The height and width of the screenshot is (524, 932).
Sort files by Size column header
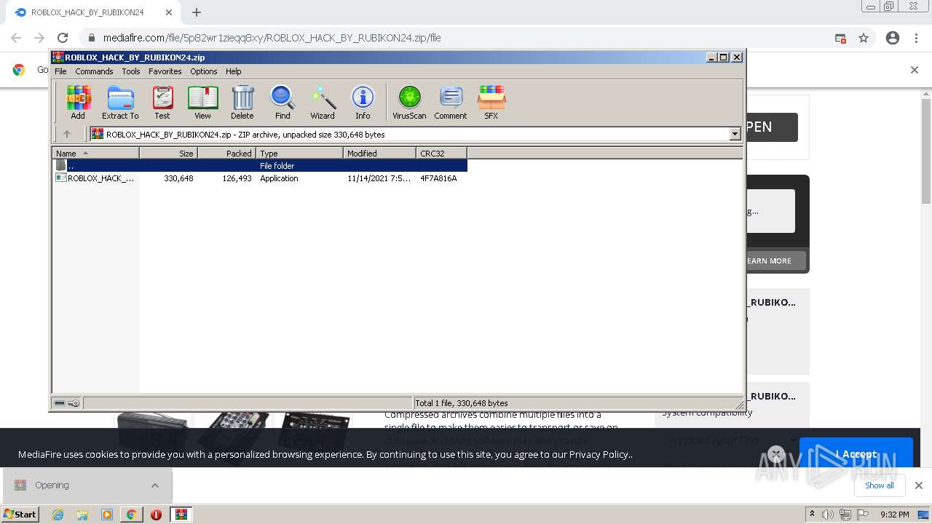[x=168, y=153]
